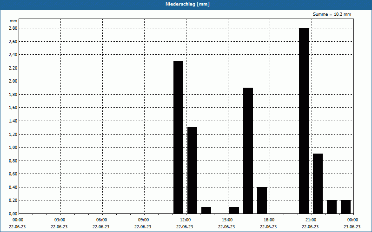Screen dimensions: 372x232
Task: Click the 0,00 y-axis label
Action: tap(13, 214)
